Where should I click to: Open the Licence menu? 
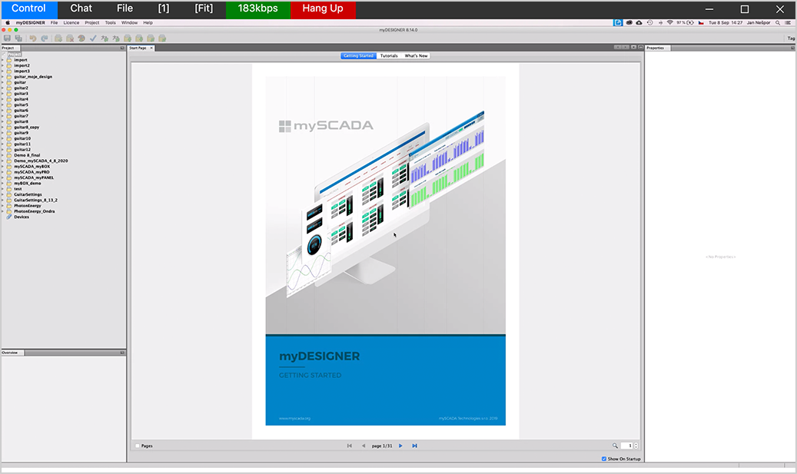click(71, 23)
